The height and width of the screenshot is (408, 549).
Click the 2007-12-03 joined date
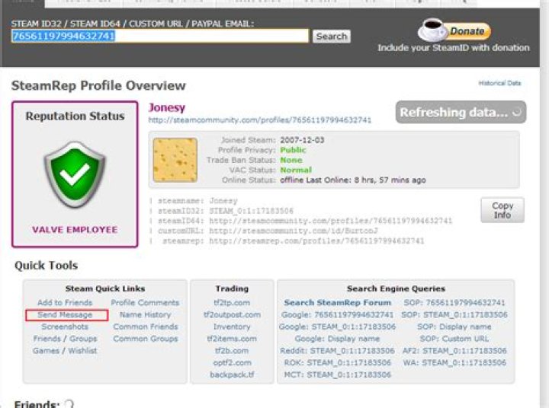coord(302,140)
